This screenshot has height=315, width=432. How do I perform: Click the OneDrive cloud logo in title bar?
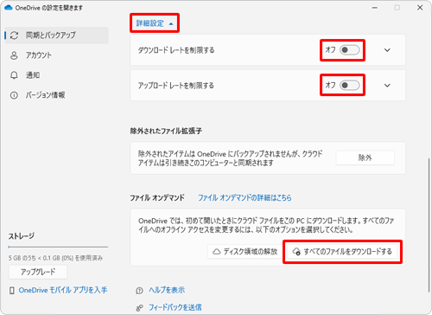click(x=9, y=8)
